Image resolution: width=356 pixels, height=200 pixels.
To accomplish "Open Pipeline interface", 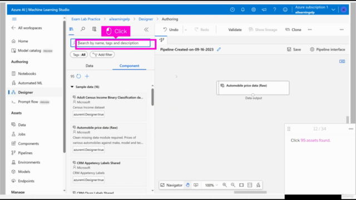I will pyautogui.click(x=328, y=49).
